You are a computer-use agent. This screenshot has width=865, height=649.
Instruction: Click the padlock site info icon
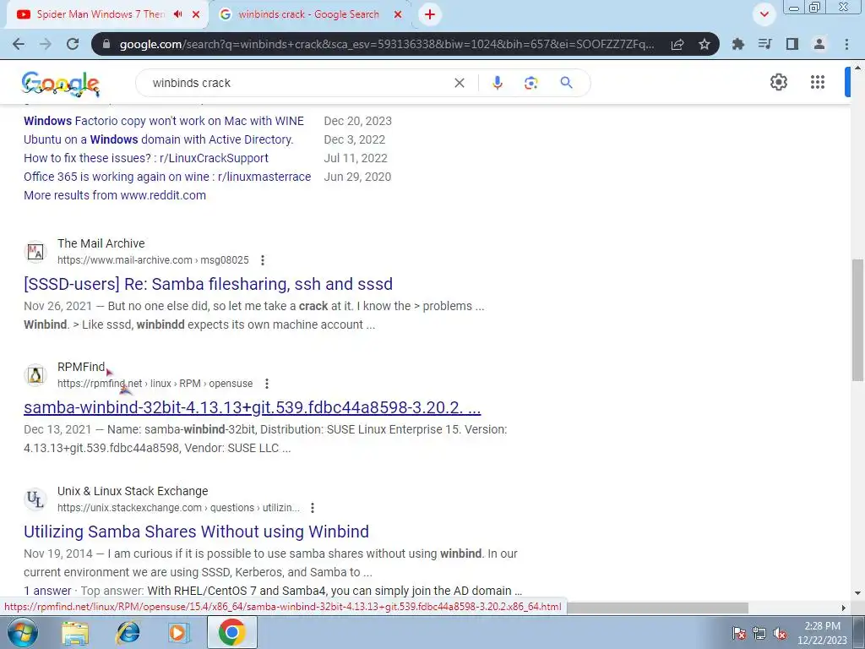tap(106, 44)
